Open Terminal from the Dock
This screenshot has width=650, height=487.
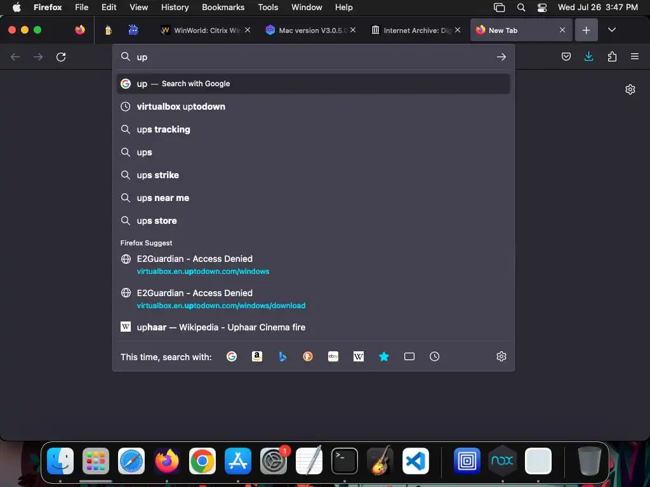point(345,461)
